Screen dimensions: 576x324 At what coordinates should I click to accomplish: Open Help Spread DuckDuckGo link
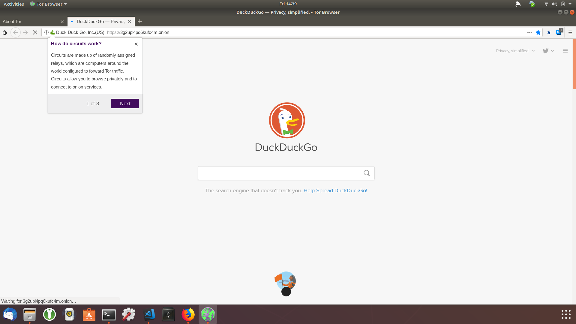click(335, 190)
